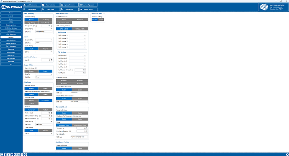
Task: Click the Teltonika logo
Action: tap(11, 7)
